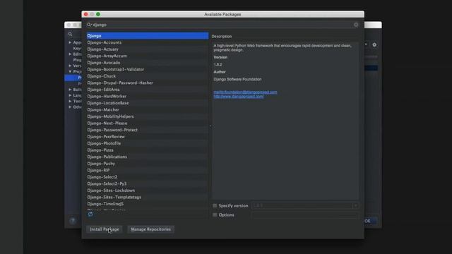Select the Django-EditArea package
The width and height of the screenshot is (452, 254).
coord(148,90)
